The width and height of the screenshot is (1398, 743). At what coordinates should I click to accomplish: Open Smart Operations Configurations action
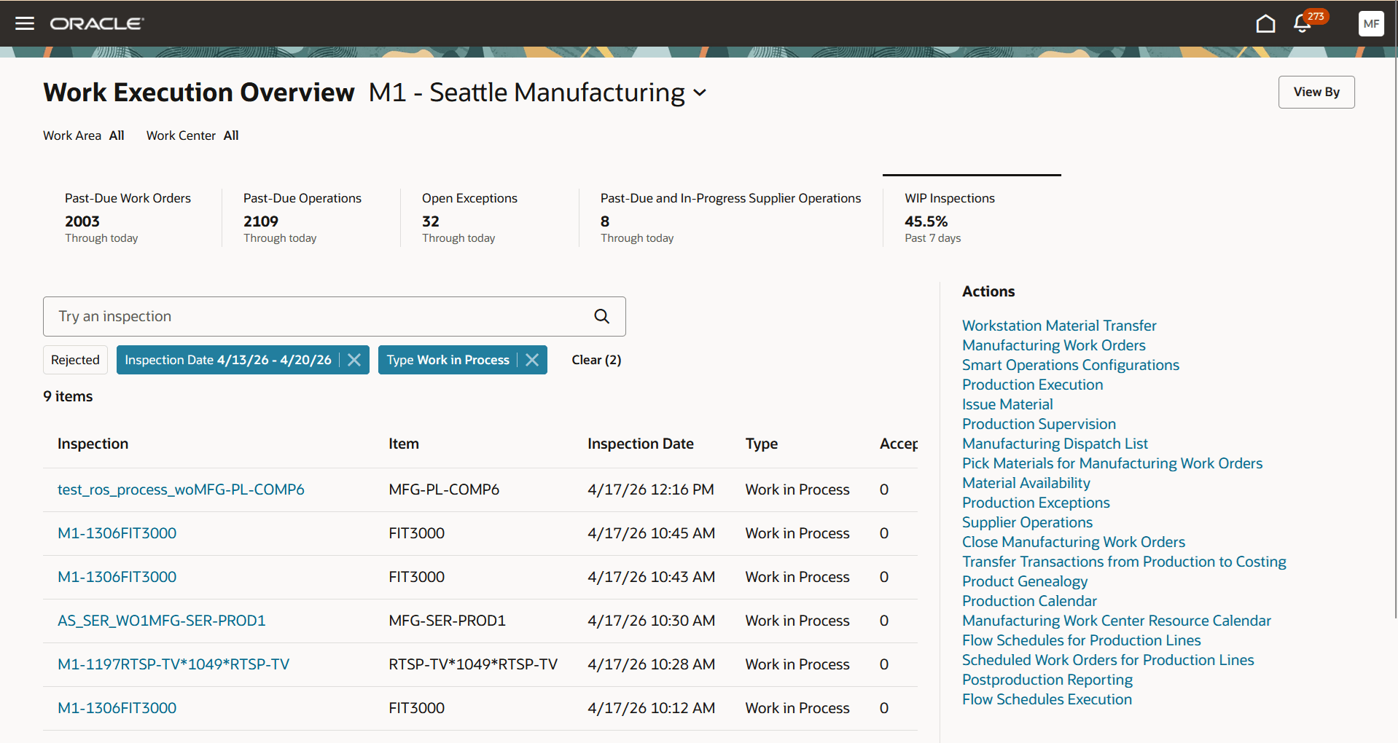(x=1070, y=365)
